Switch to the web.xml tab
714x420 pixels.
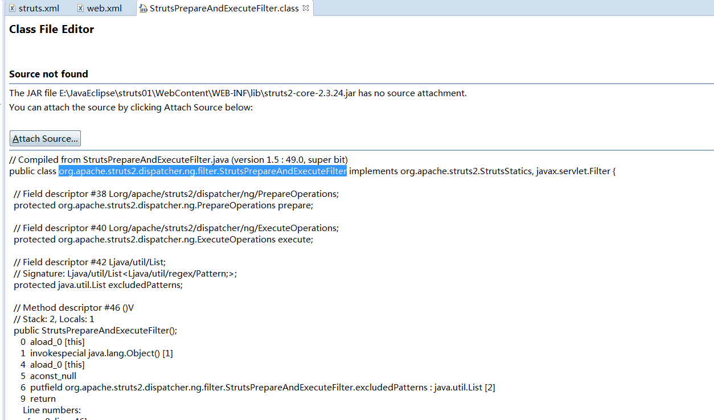coord(100,8)
